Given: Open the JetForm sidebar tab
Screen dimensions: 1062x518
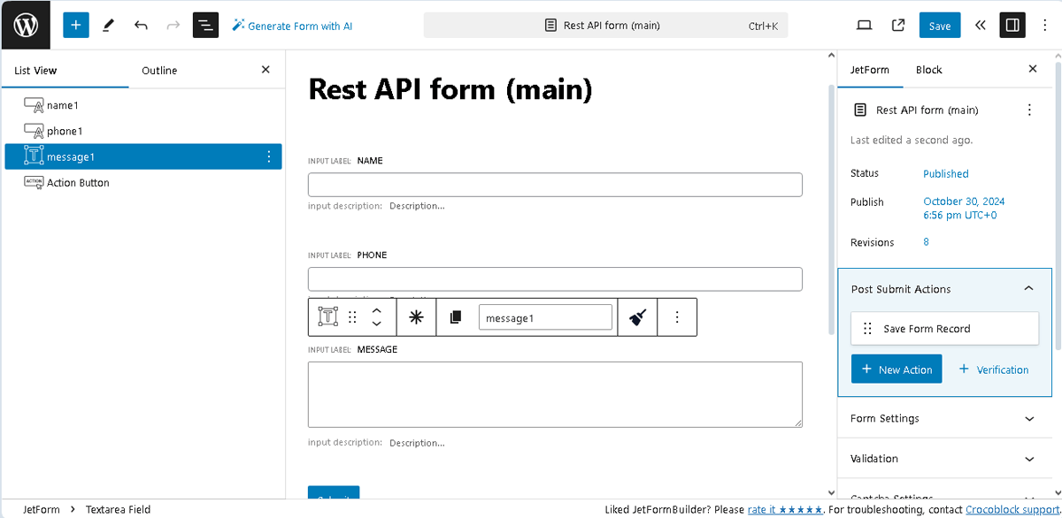Looking at the screenshot, I should (x=870, y=70).
